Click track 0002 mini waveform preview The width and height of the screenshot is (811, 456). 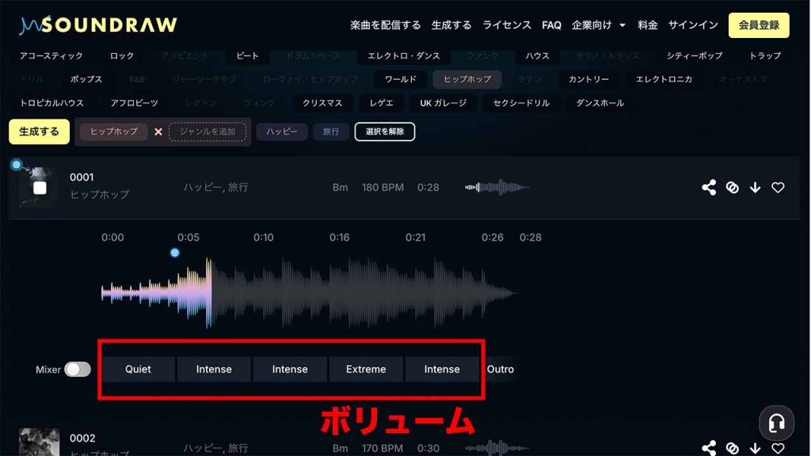pyautogui.click(x=497, y=448)
